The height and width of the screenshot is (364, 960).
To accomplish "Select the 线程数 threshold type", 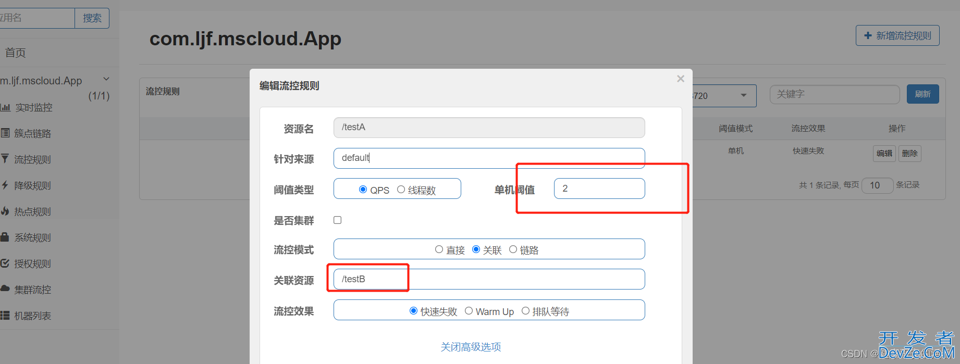I will (401, 190).
